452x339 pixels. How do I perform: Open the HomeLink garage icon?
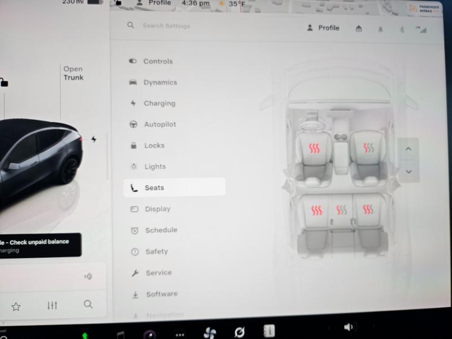[x=359, y=29]
